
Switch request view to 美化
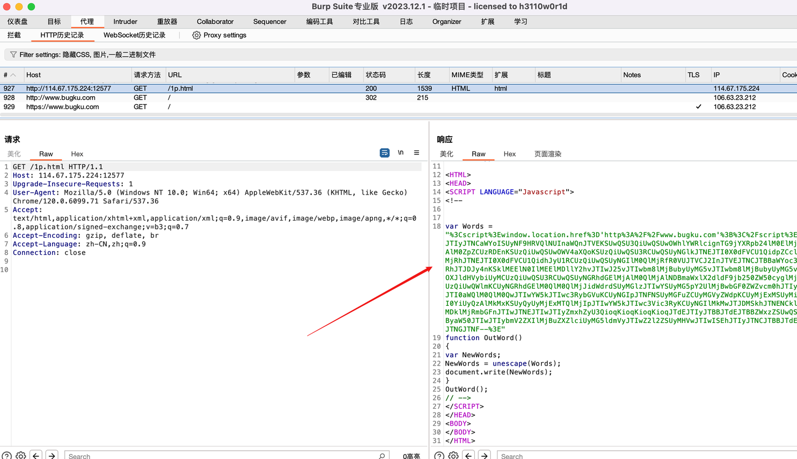tap(14, 154)
